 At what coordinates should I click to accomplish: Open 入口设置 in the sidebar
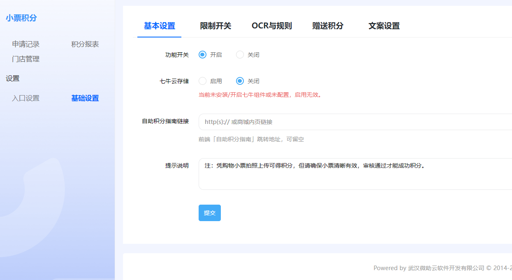click(x=26, y=98)
